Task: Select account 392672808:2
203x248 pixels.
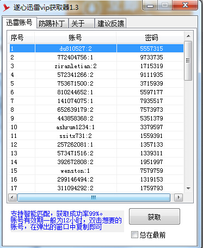Action: (x=75, y=162)
